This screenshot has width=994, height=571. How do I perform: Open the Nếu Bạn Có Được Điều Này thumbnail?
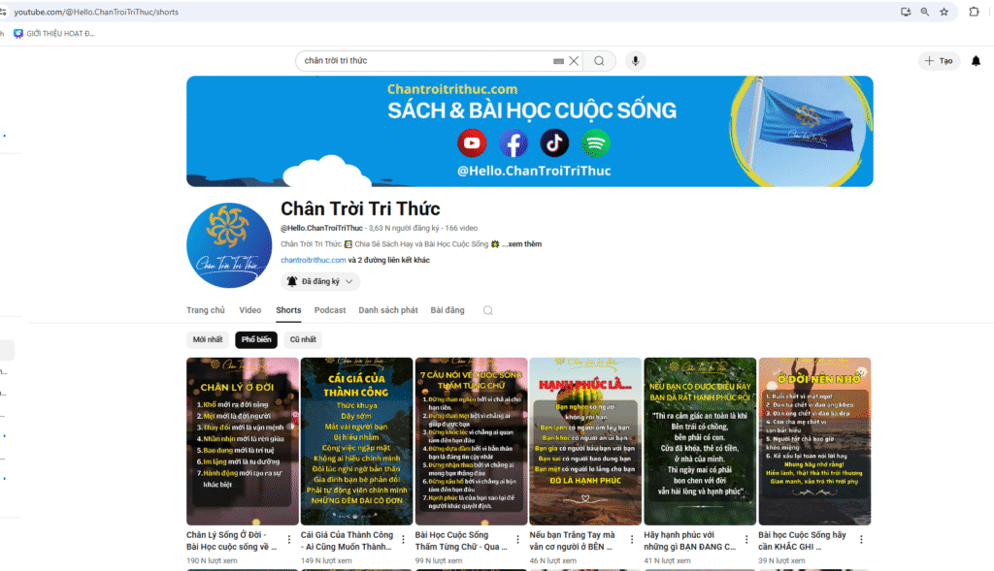point(700,441)
